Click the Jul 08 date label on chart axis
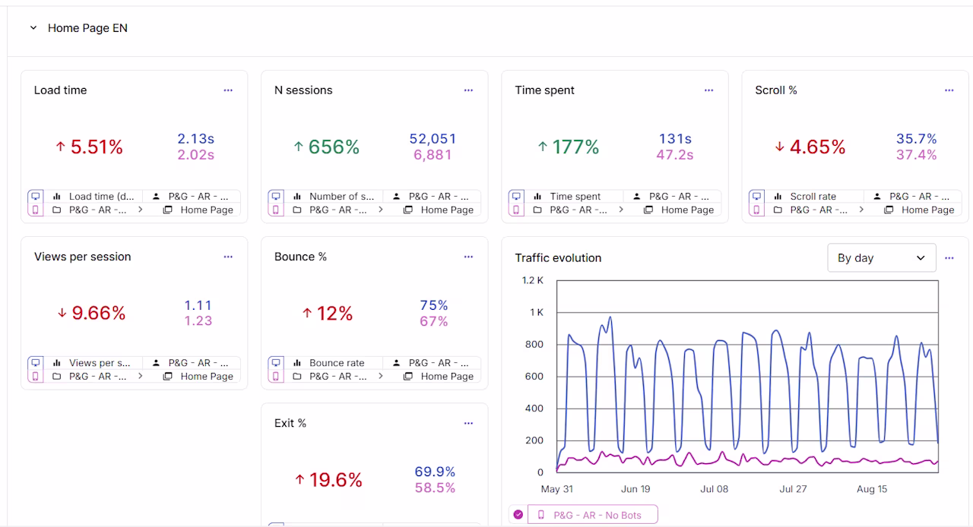Image resolution: width=973 pixels, height=527 pixels. (714, 489)
